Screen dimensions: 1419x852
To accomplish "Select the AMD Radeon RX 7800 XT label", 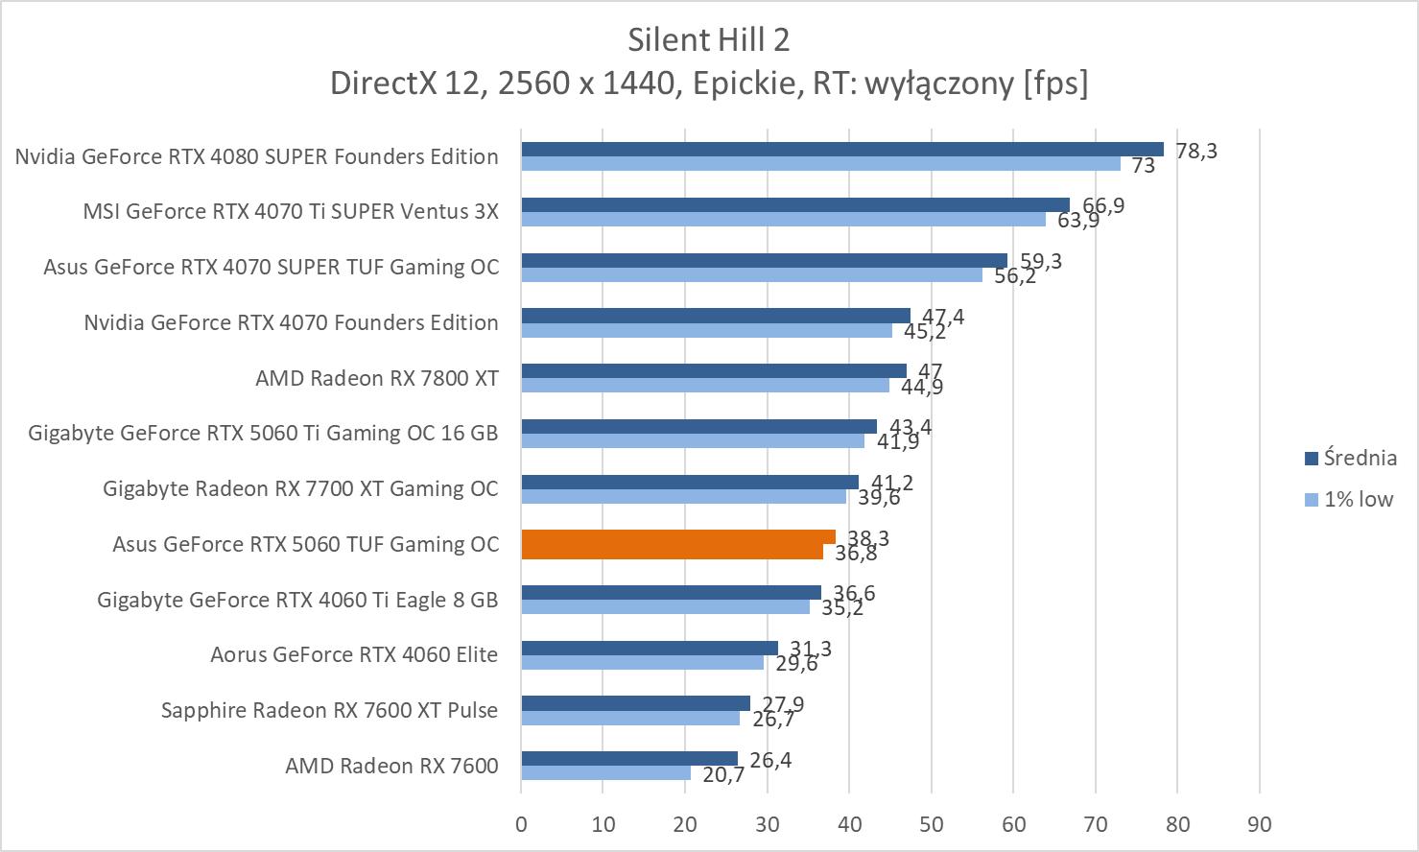I will coord(376,378).
